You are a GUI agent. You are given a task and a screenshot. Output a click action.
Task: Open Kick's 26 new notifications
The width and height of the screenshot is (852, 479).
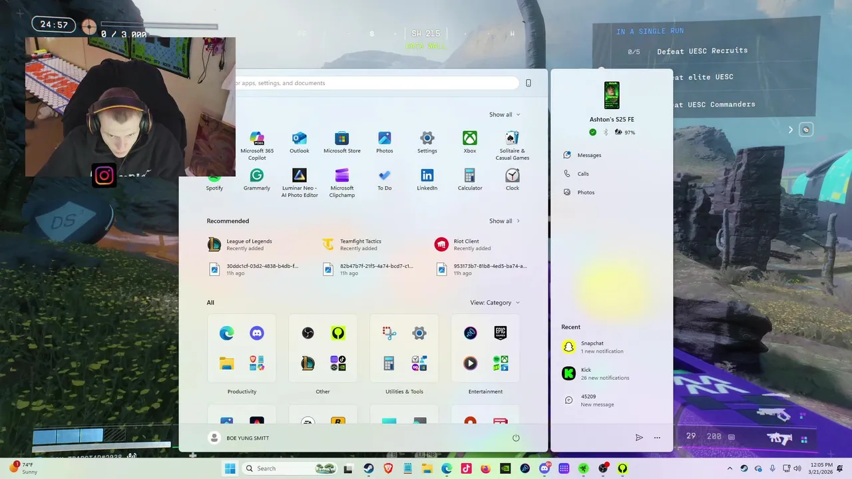(611, 374)
